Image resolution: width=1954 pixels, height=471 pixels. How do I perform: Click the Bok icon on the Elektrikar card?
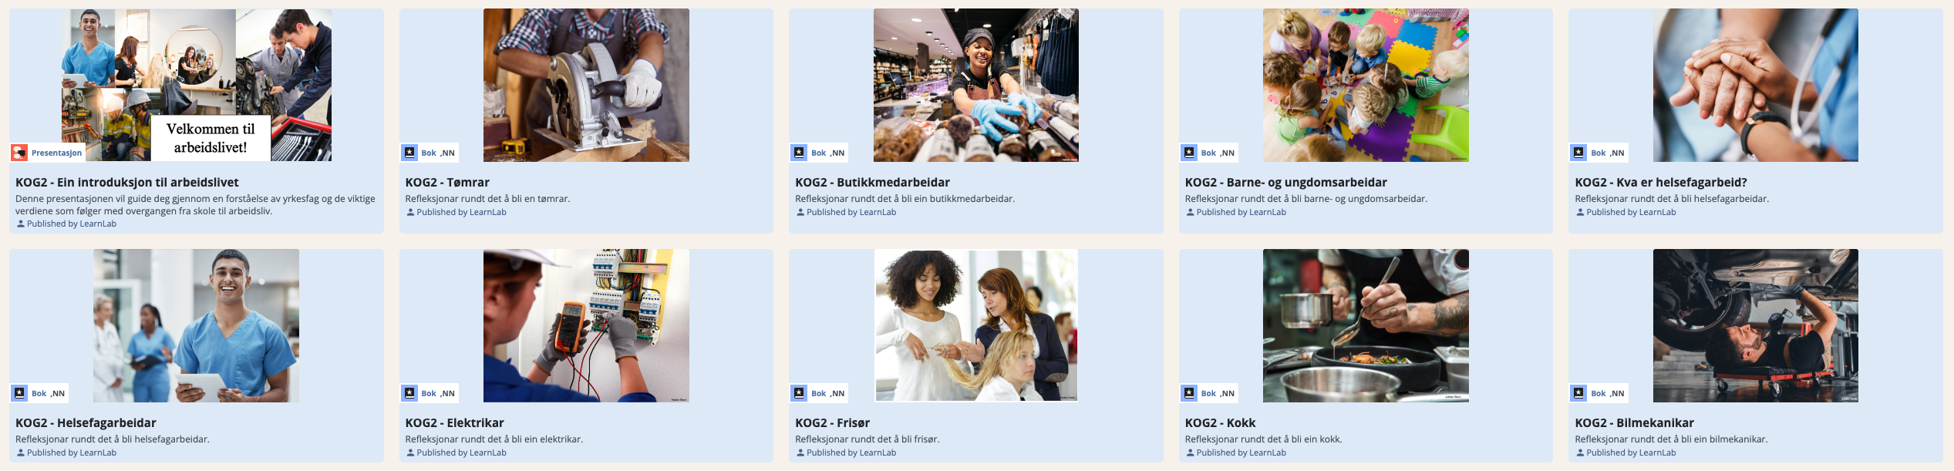409,393
